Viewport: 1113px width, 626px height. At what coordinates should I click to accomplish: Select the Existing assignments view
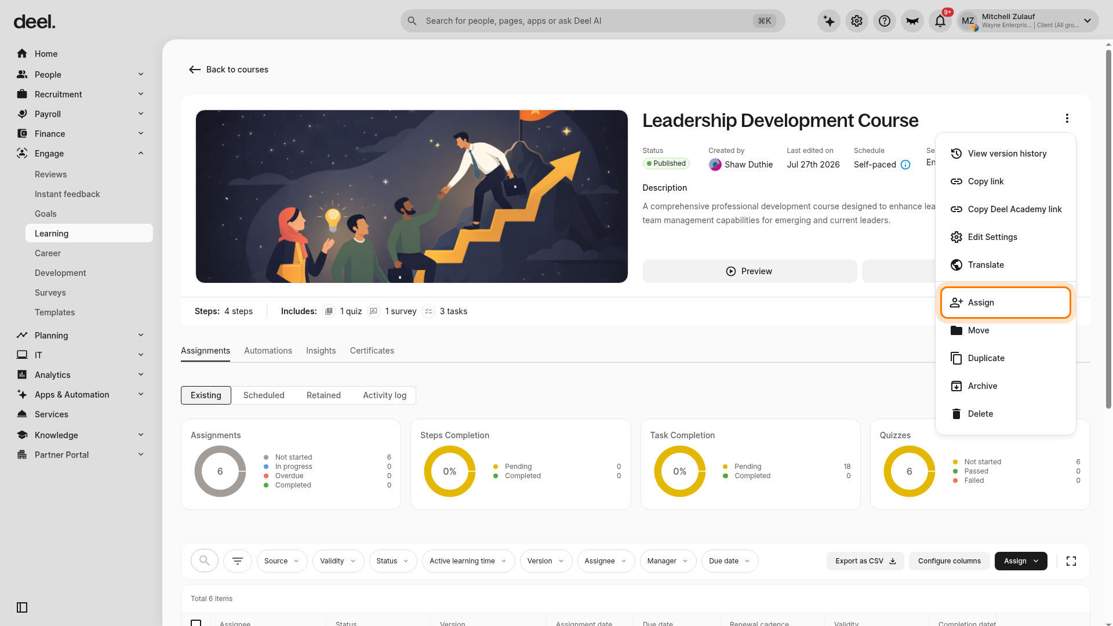(x=206, y=395)
